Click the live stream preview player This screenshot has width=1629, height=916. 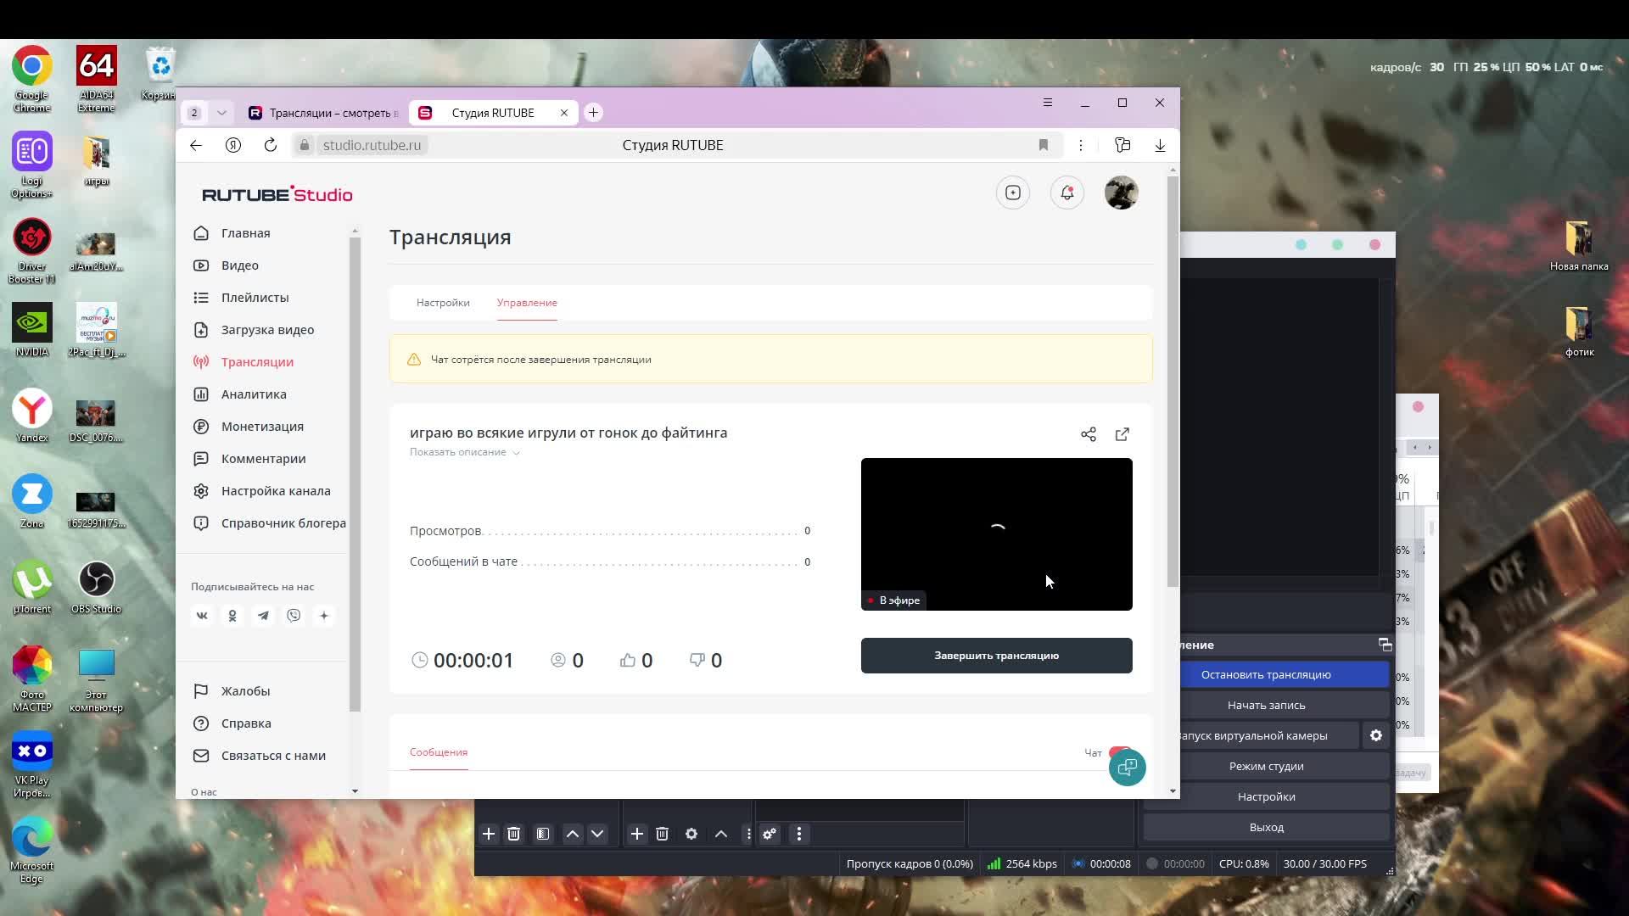pos(997,534)
